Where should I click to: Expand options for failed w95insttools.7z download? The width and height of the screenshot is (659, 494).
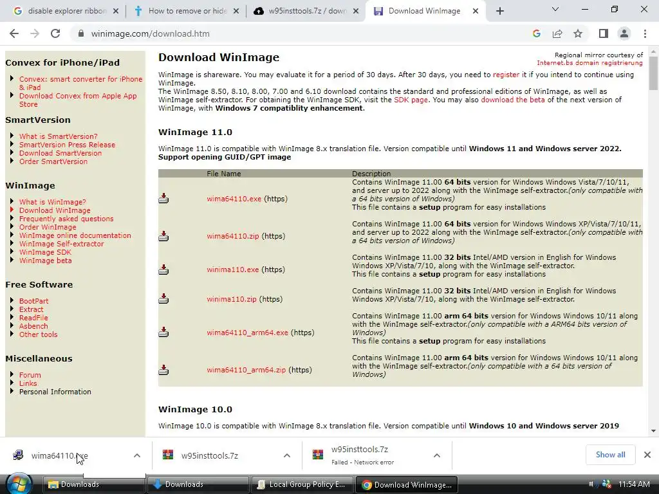coord(437,455)
